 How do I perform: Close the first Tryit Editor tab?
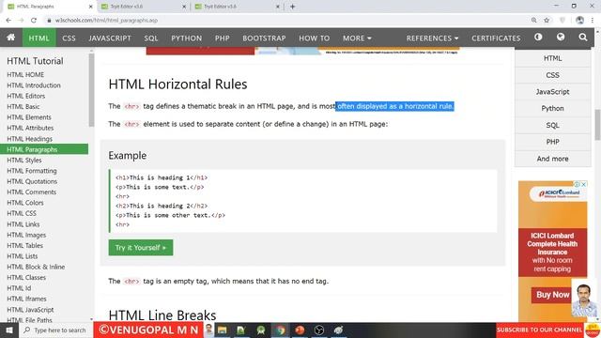[184, 7]
